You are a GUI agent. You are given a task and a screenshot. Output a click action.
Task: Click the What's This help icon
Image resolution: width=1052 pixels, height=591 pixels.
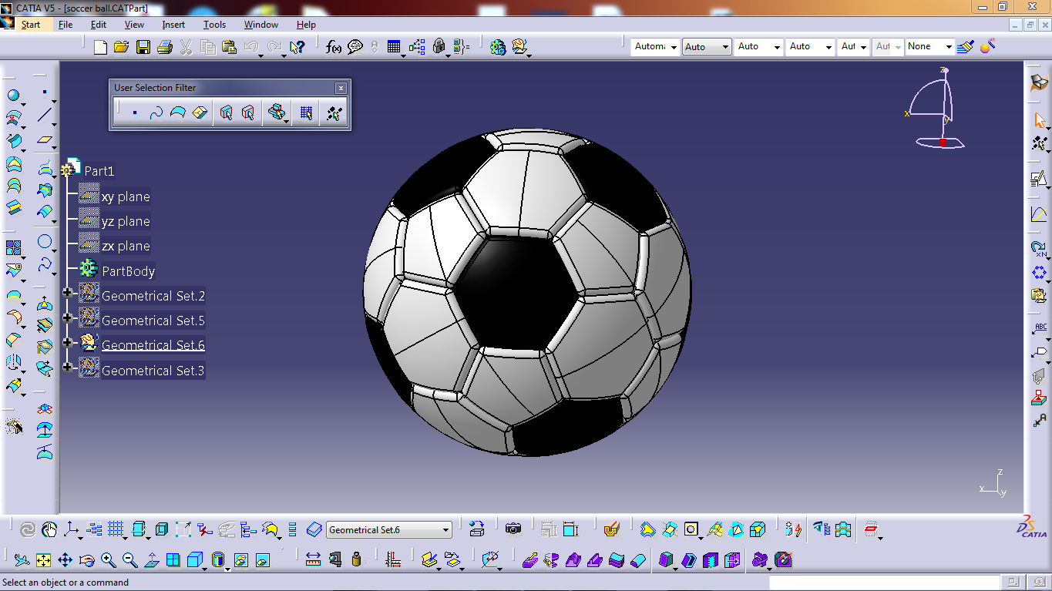pos(297,48)
